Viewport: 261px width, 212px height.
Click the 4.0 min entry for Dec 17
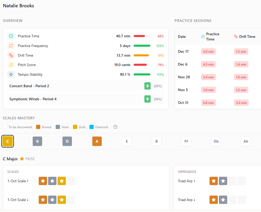(x=208, y=51)
